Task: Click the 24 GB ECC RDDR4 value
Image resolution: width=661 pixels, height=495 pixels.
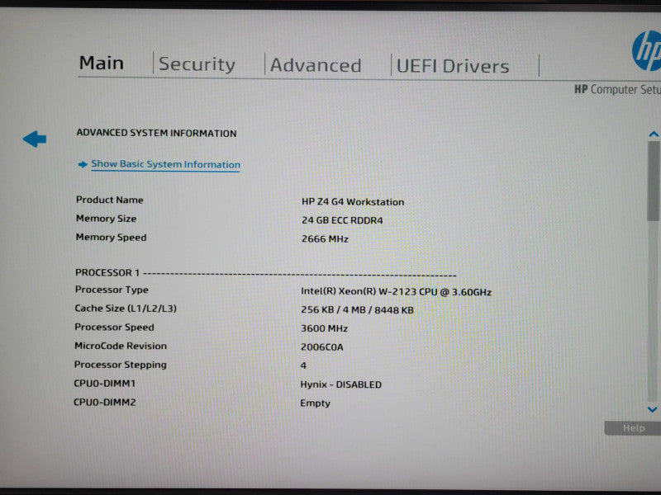Action: pos(342,220)
